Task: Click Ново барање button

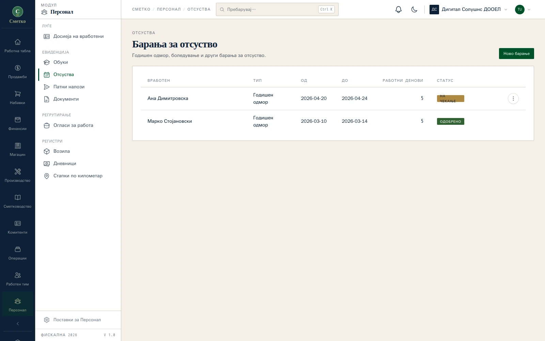Action: point(516,54)
